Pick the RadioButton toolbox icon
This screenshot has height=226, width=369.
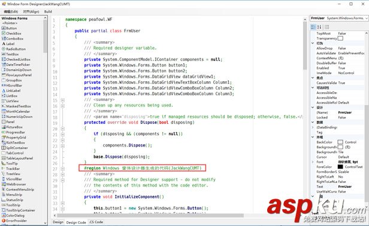click(x=4, y=49)
